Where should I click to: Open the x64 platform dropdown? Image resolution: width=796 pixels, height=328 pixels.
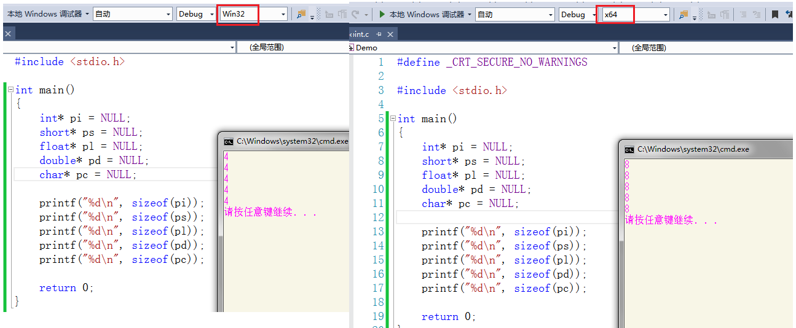[635, 14]
